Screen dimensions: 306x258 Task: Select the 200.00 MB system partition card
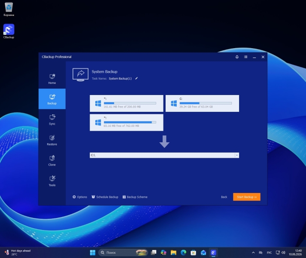pyautogui.click(x=127, y=104)
